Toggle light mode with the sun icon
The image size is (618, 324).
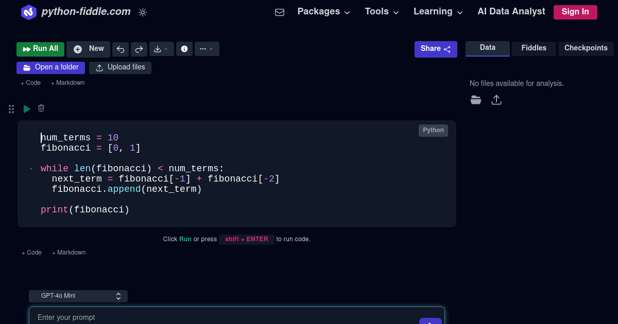(x=143, y=12)
